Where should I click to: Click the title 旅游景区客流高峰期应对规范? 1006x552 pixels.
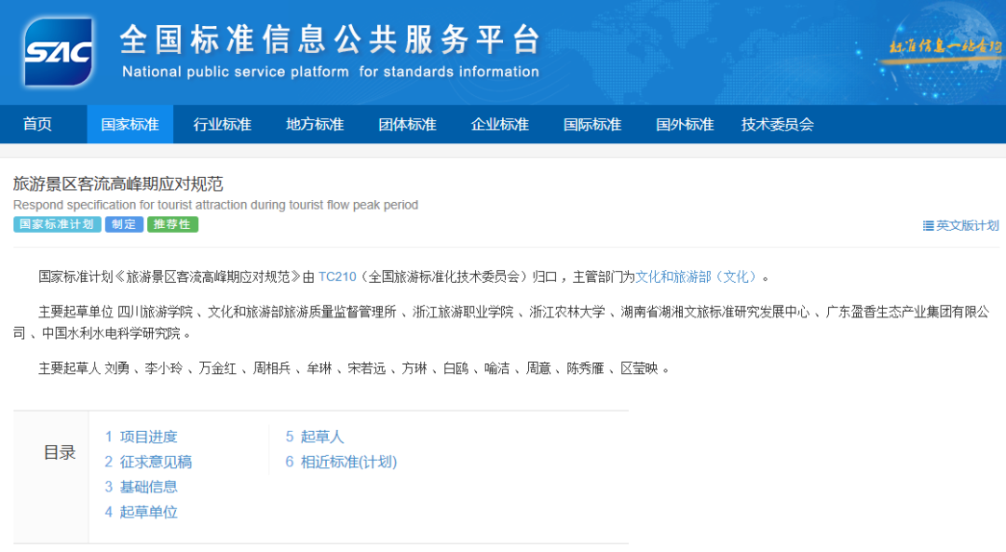click(x=118, y=184)
